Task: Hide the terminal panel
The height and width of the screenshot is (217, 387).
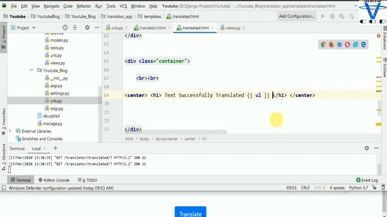Action: [376, 148]
